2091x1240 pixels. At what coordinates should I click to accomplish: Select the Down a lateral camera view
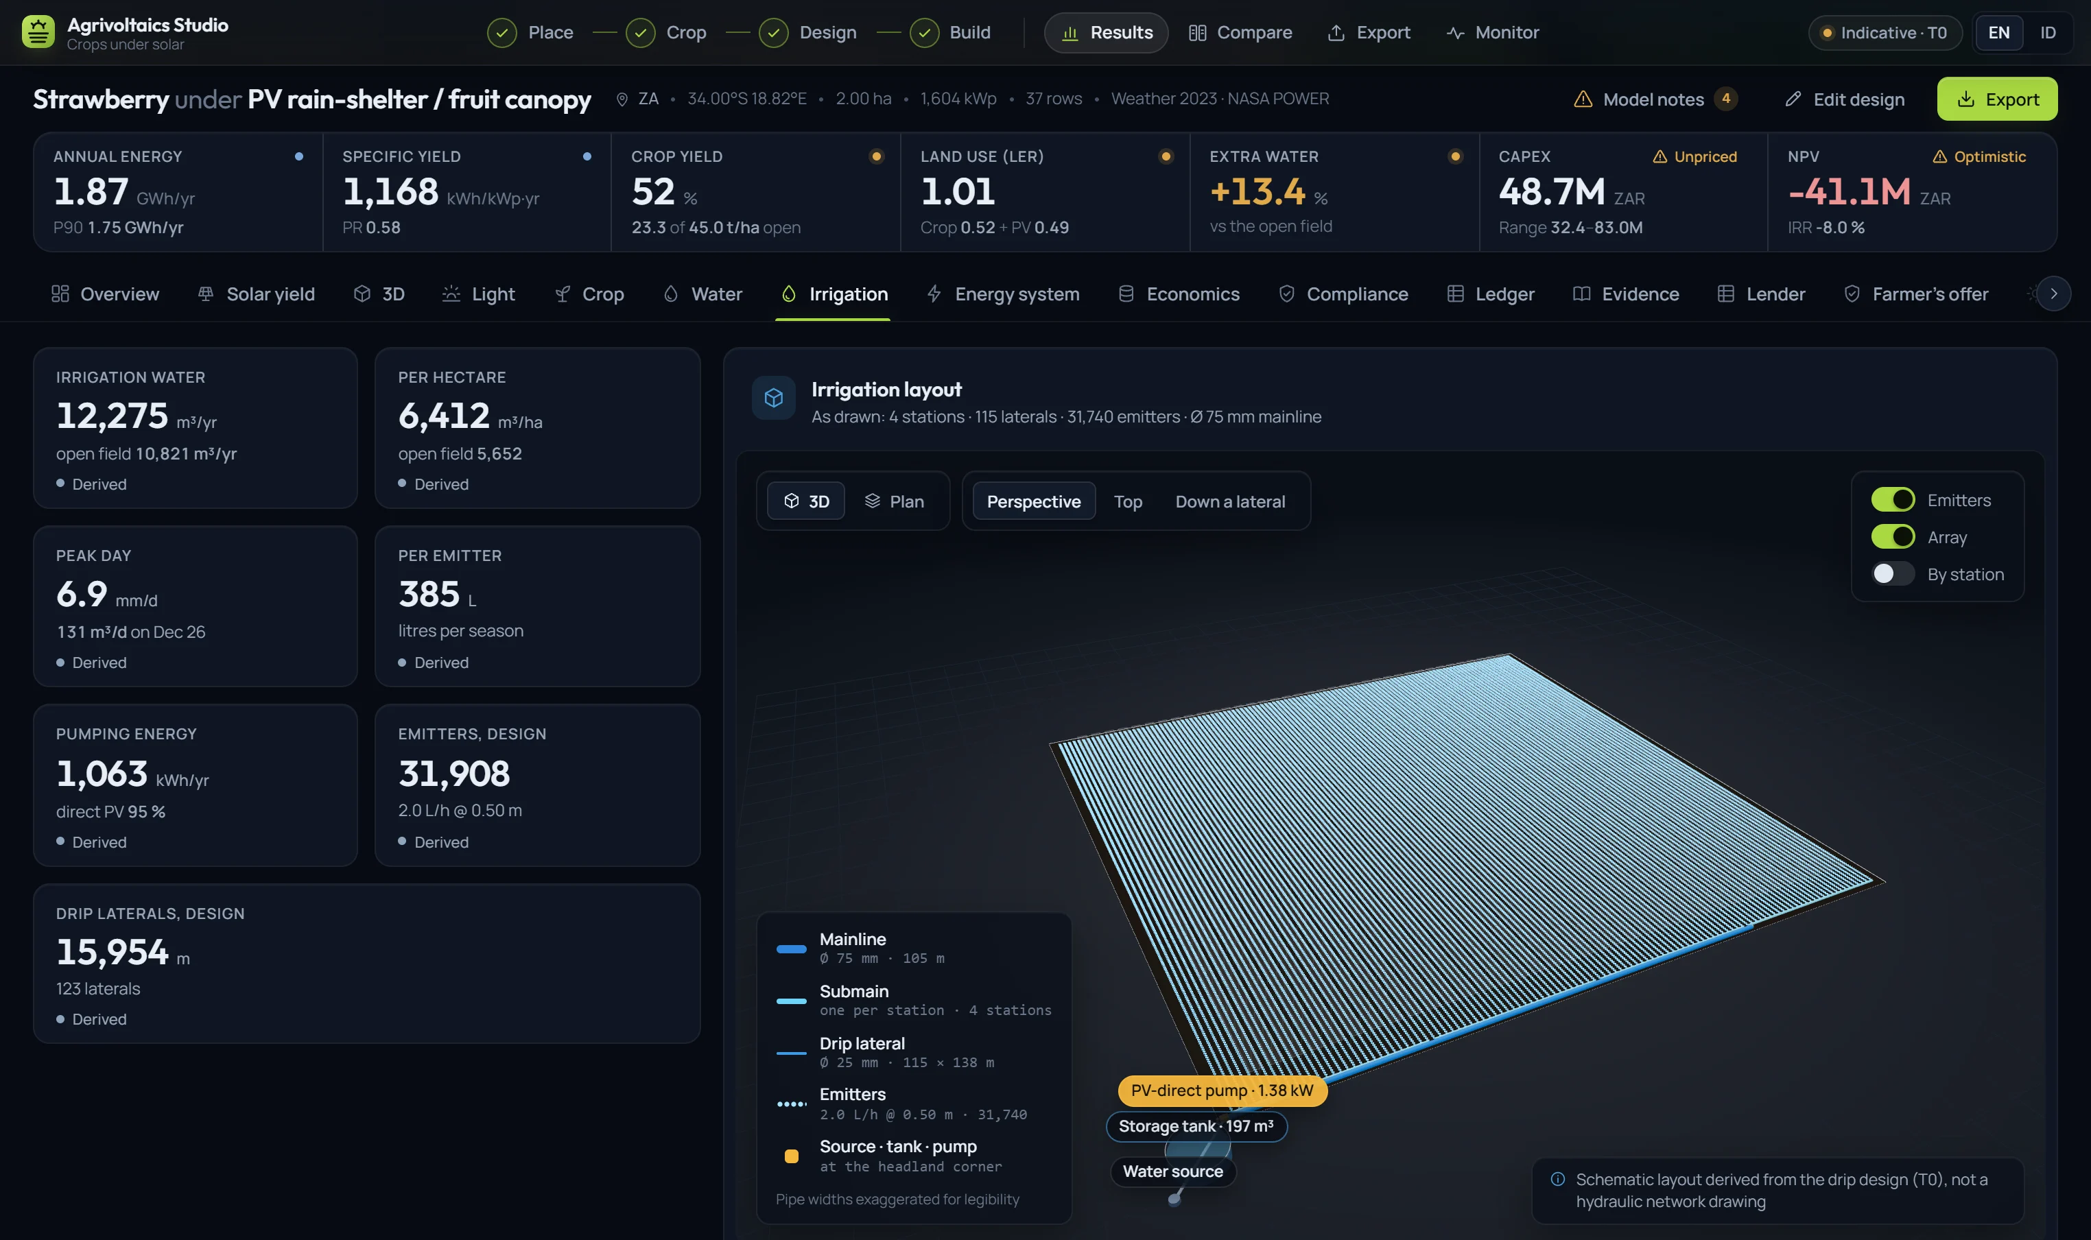1230,501
